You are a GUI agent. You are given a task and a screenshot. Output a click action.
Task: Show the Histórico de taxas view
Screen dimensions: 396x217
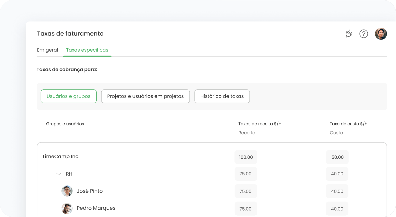[222, 96]
